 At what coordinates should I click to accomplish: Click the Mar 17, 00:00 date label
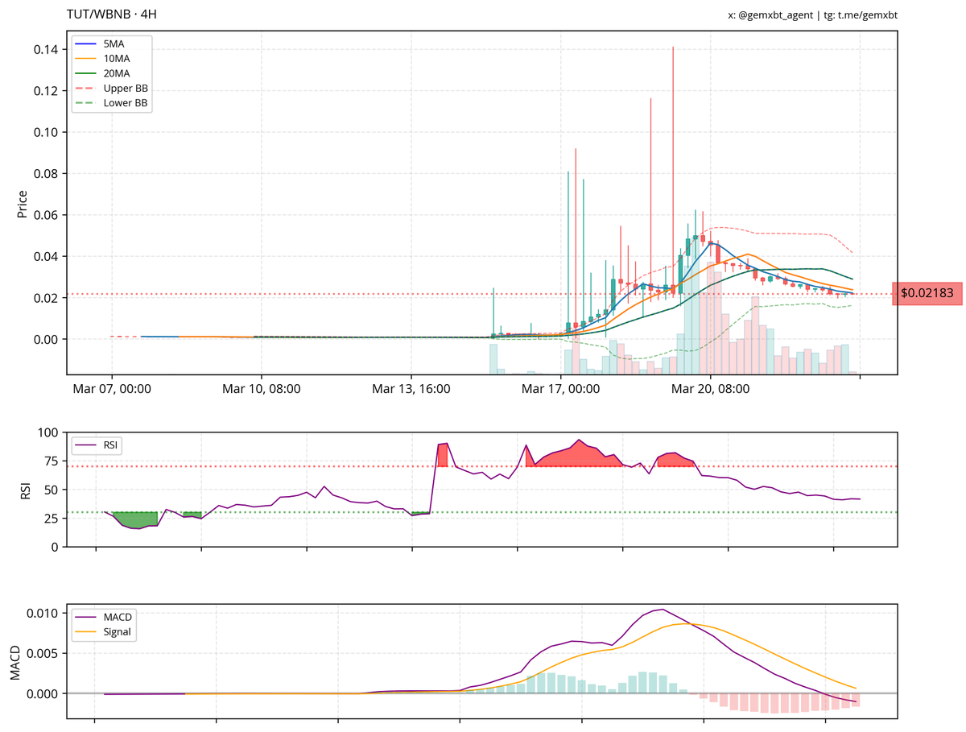point(561,389)
